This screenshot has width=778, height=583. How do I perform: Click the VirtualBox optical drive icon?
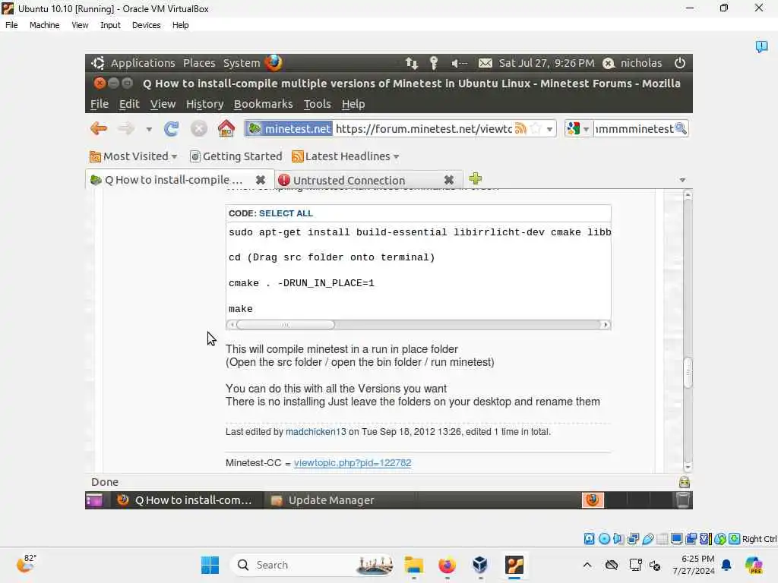(604, 539)
